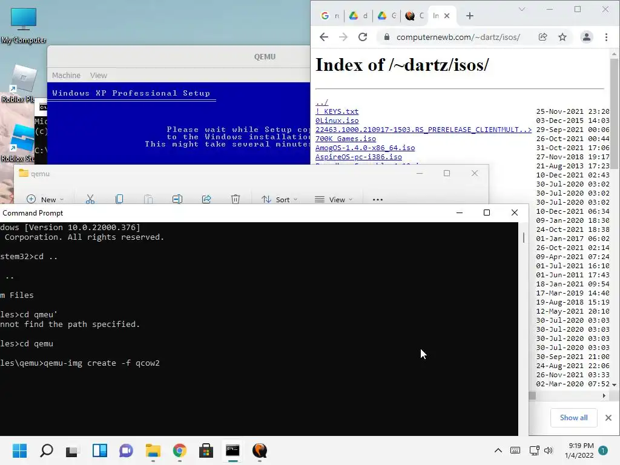Screen dimensions: 620x465
Task: Open the My Computer desktop icon
Action: [24, 25]
